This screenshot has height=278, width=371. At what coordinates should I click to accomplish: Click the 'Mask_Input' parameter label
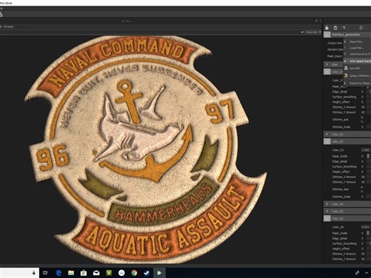335,56
